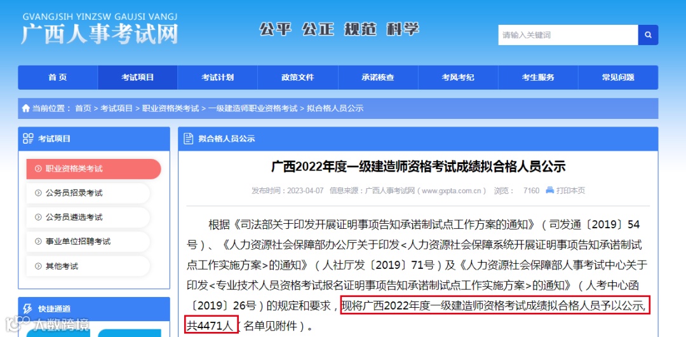This screenshot has width=686, height=337.
Task: Select 公务员招录考试 in the sidebar
Action: [x=88, y=193]
